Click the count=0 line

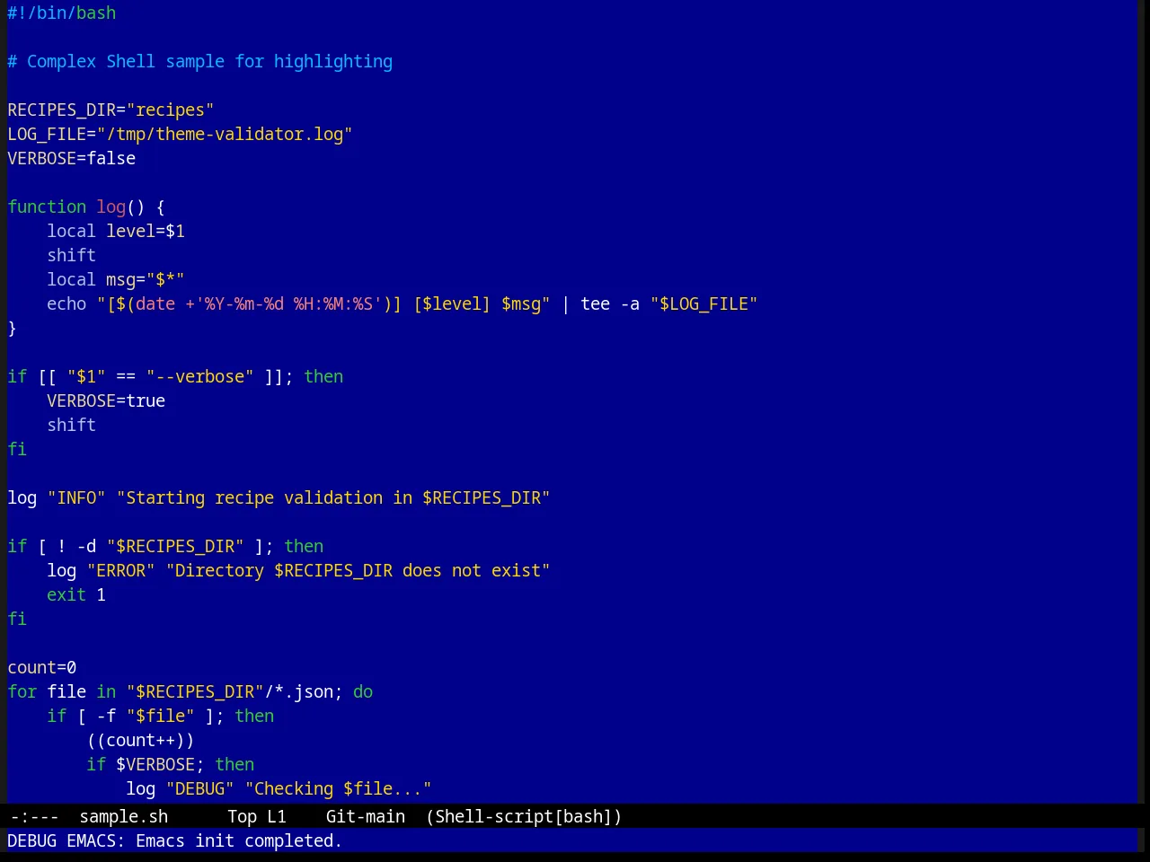(42, 667)
